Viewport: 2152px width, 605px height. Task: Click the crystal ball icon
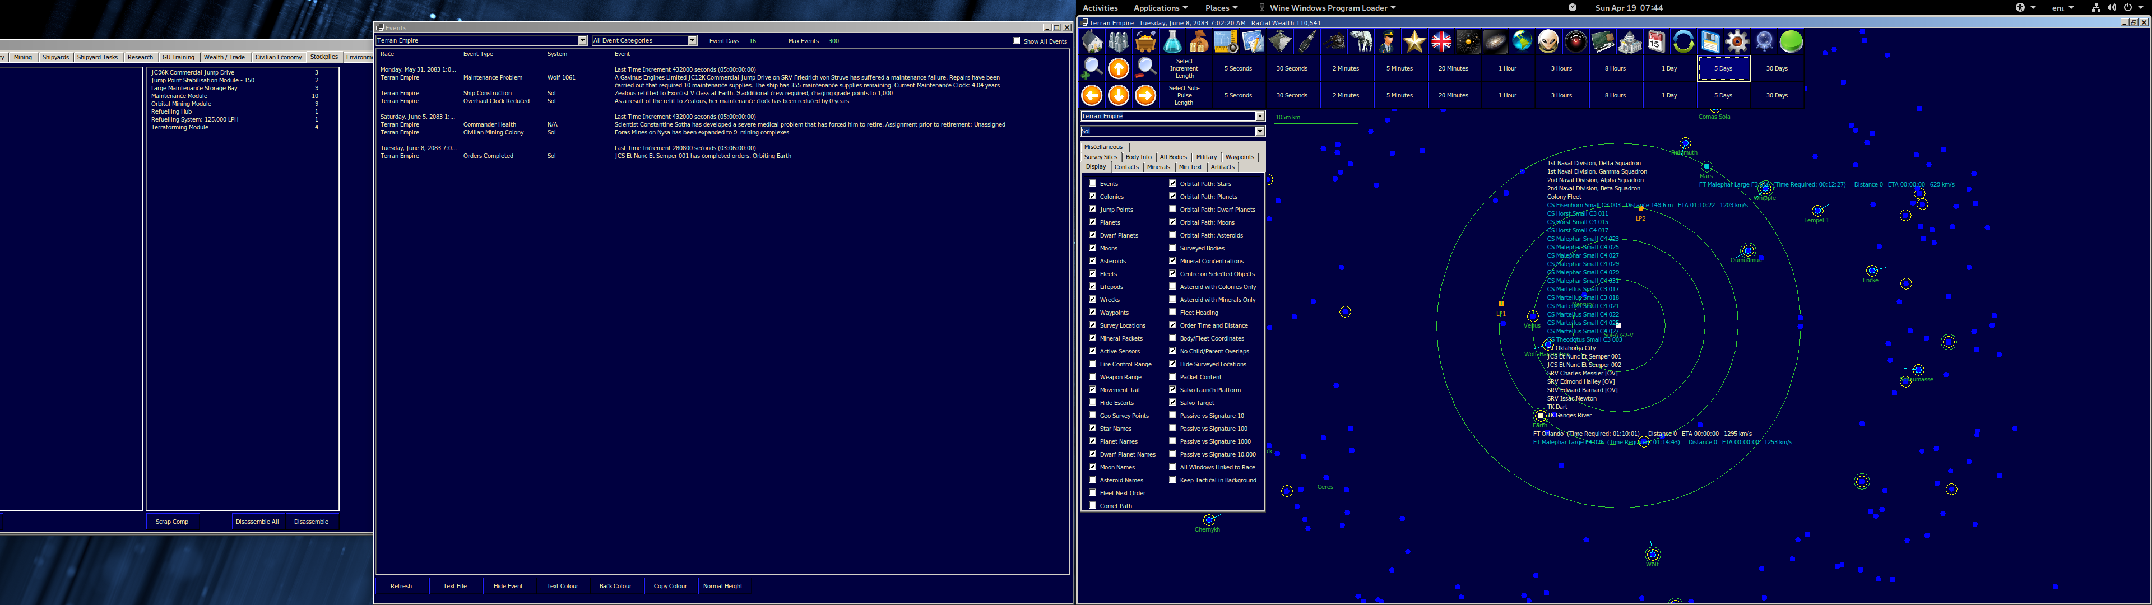pyautogui.click(x=1764, y=42)
